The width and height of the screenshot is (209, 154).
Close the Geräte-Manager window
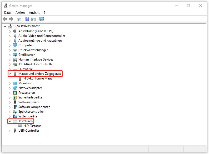[x=201, y=6]
